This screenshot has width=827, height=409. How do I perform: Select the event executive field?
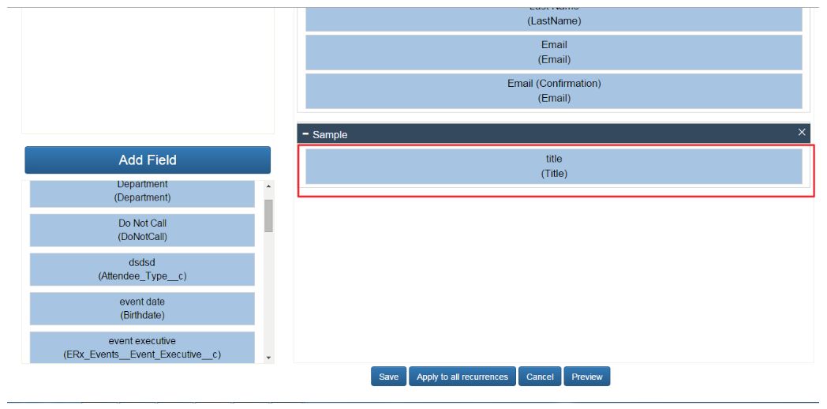pyautogui.click(x=142, y=347)
